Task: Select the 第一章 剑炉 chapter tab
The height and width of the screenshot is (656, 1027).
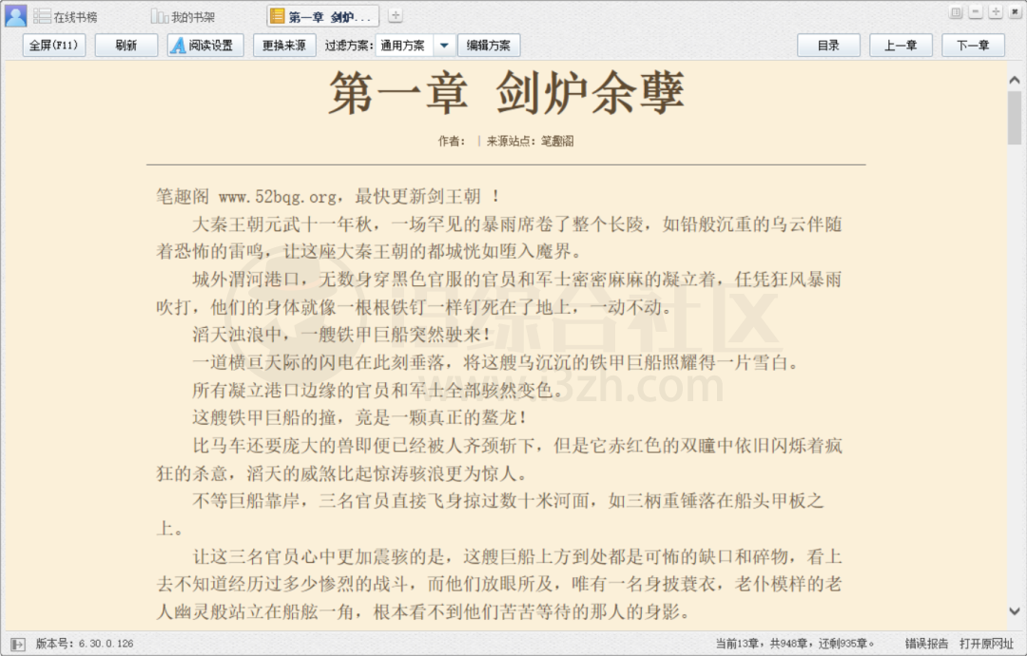Action: tap(323, 17)
